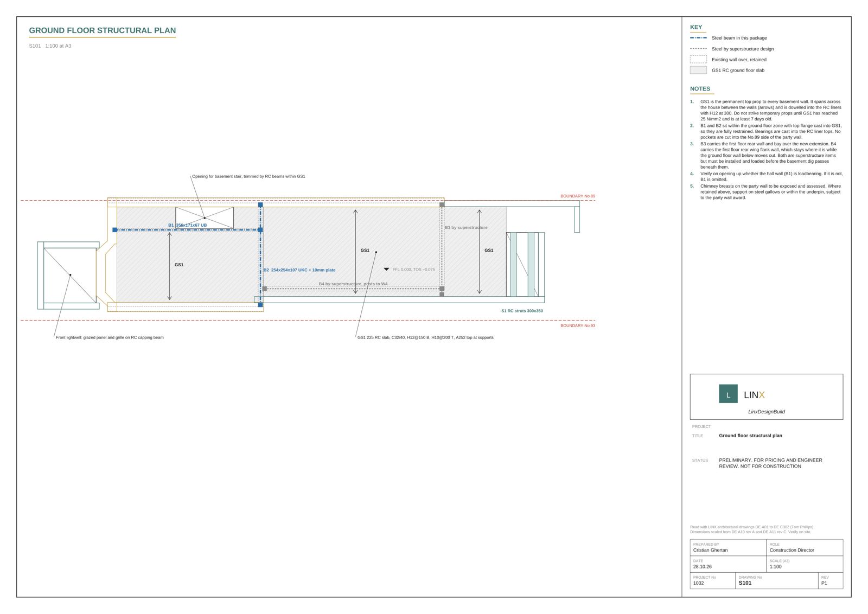Select the 'PRELIMINARY. FOR PRICING' status text
868x614 pixels.
click(x=770, y=463)
